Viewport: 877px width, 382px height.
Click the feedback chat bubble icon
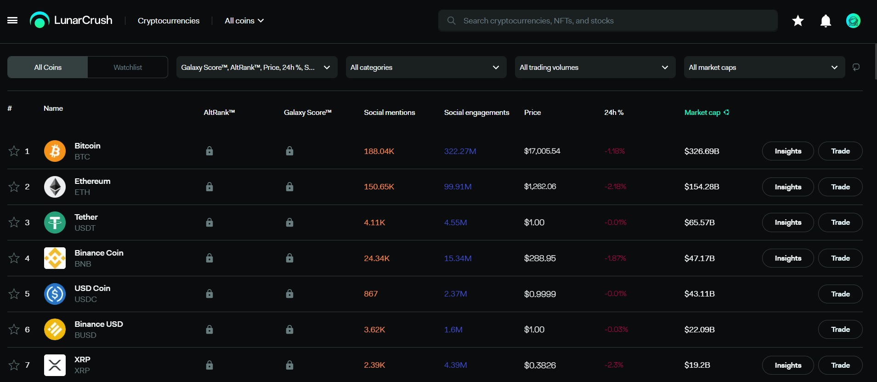click(x=856, y=67)
